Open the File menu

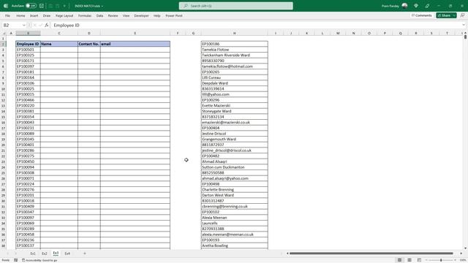coord(7,15)
